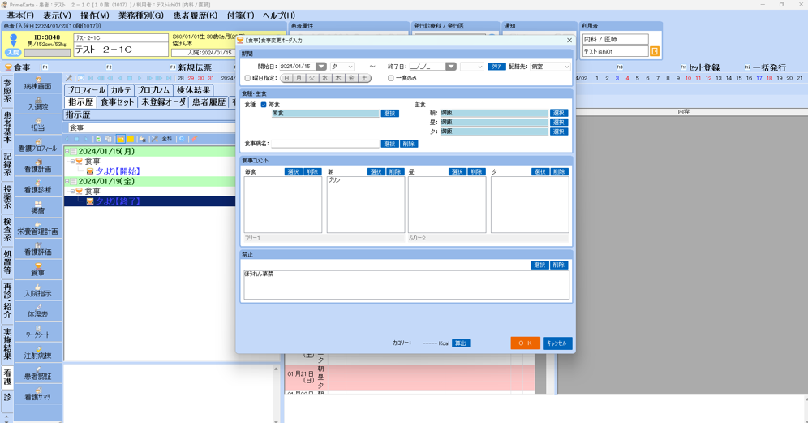Toggle the 日 weekday button
Screen dimensions: 808x423
pyautogui.click(x=286, y=78)
